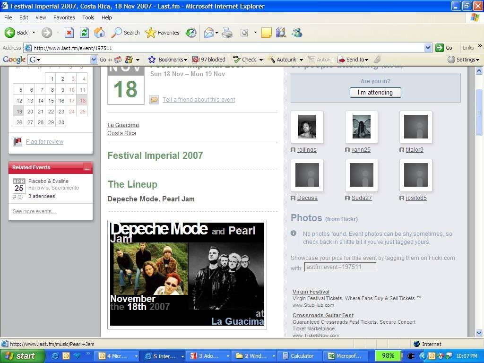Go to the Home page icon
The width and height of the screenshot is (484, 363).
coord(99,33)
